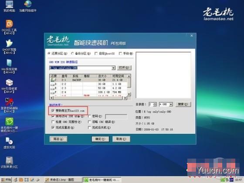The width and height of the screenshot is (244, 183).
Task: Close the 智能快速装机 dialog
Action: click(192, 36)
